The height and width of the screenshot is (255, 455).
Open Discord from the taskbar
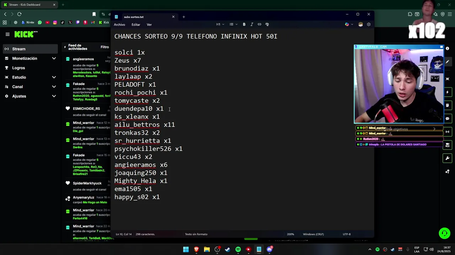[x=269, y=249]
